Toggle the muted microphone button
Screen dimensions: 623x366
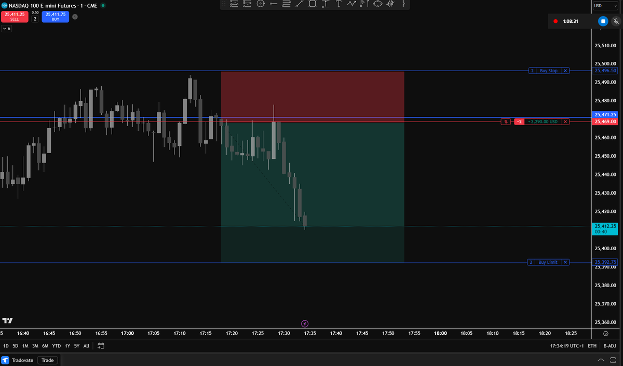616,21
